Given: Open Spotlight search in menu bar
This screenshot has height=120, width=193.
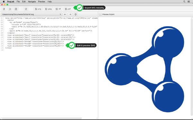Looking at the screenshot, I should tap(184, 2).
